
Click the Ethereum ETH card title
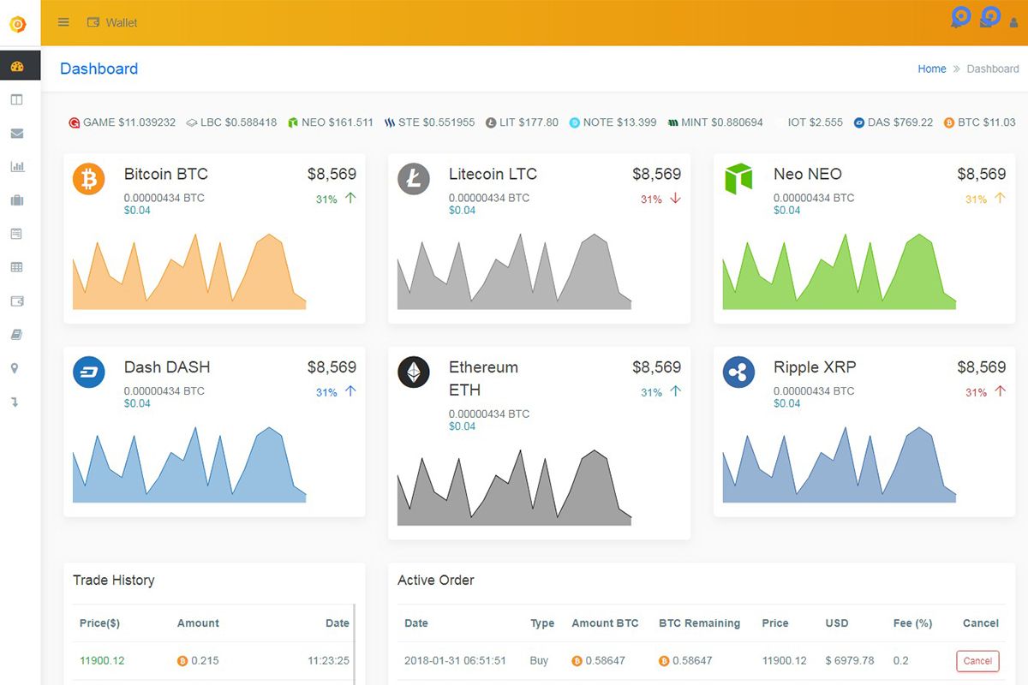tap(483, 378)
